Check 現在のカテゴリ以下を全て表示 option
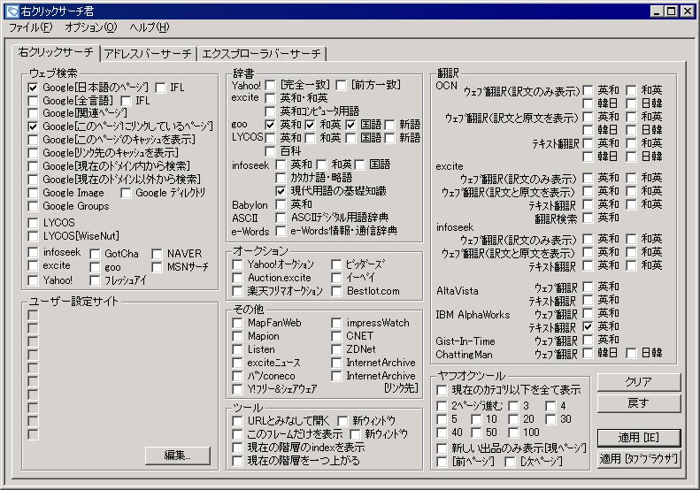 [442, 390]
